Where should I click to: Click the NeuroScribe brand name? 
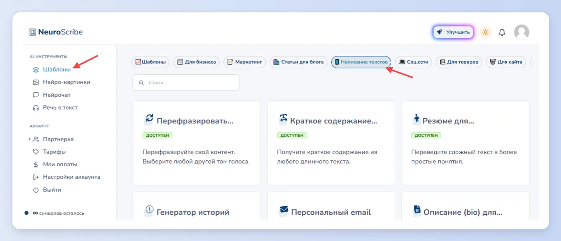coord(61,32)
